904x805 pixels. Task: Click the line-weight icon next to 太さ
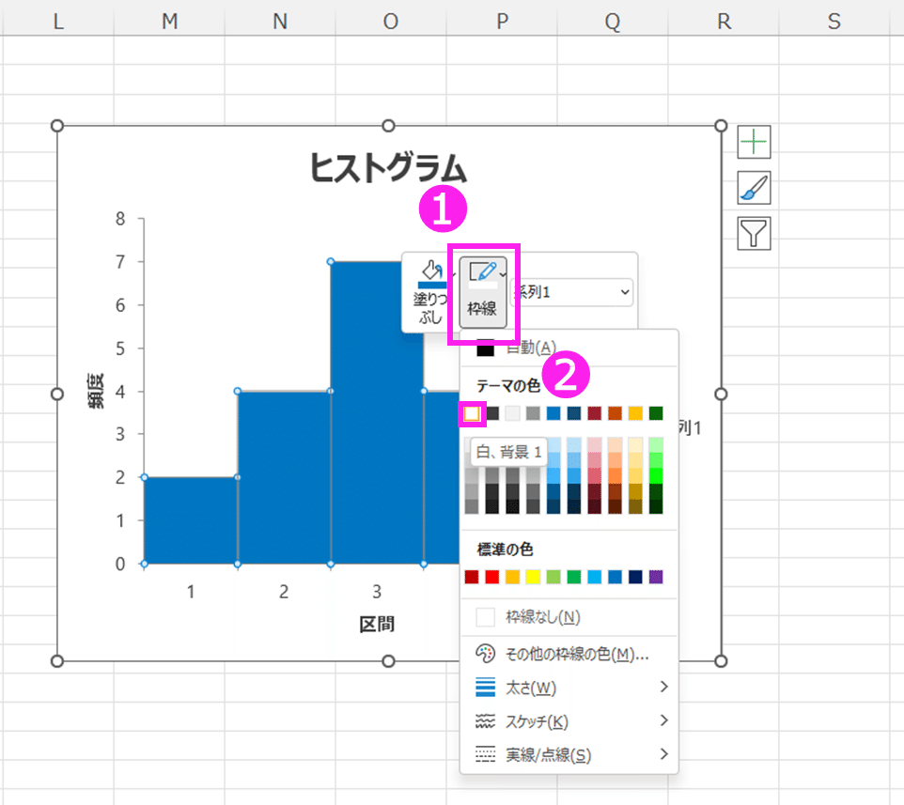click(486, 687)
